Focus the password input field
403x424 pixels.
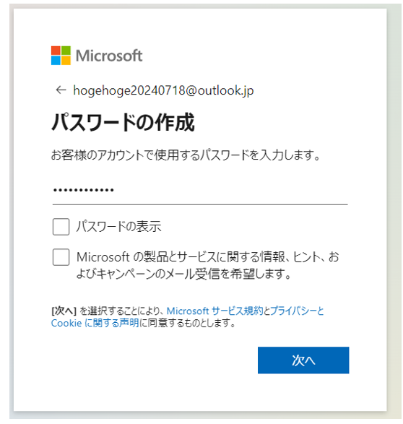pyautogui.click(x=200, y=191)
